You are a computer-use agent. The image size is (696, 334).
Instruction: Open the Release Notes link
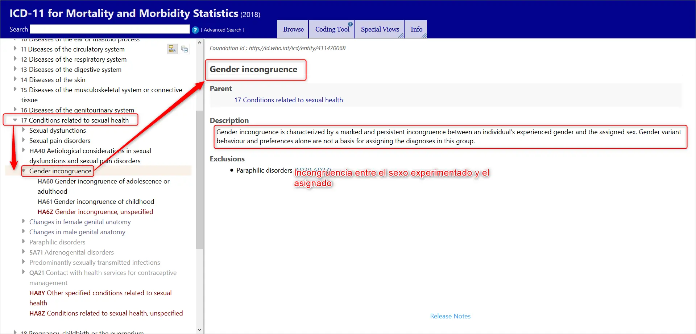[x=450, y=316]
